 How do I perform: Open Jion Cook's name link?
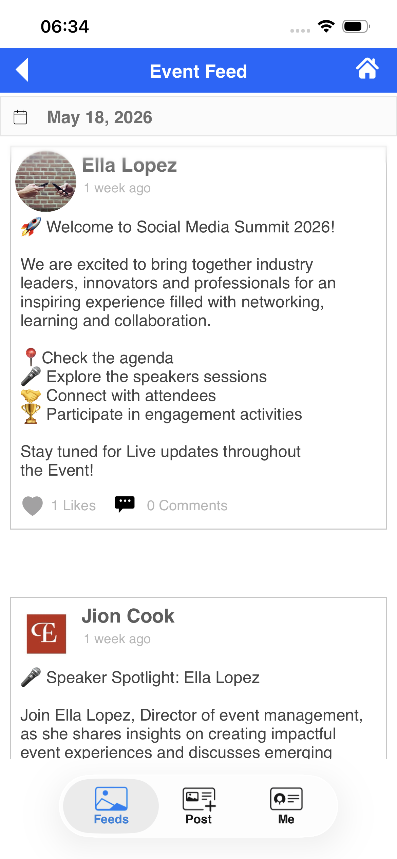pyautogui.click(x=128, y=616)
